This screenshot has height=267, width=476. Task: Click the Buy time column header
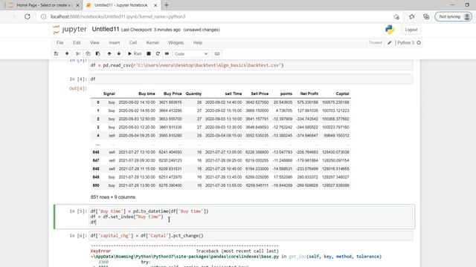(x=147, y=94)
